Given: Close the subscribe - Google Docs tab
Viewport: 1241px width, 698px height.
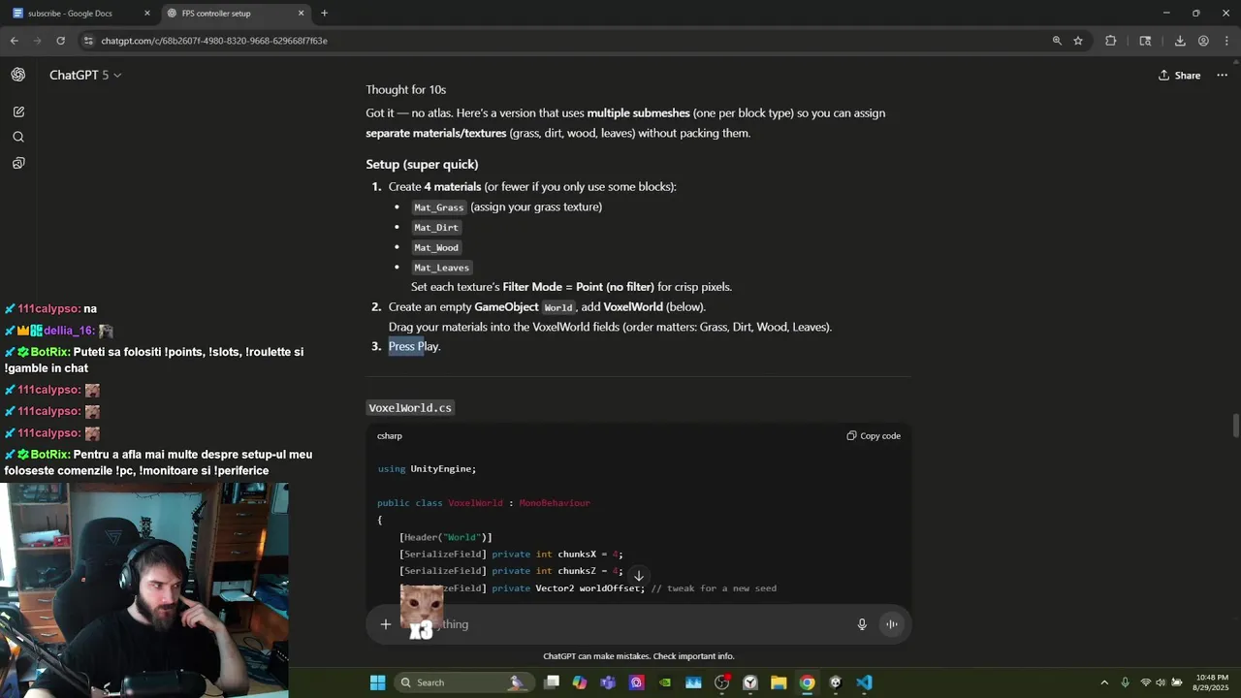Looking at the screenshot, I should click(147, 14).
